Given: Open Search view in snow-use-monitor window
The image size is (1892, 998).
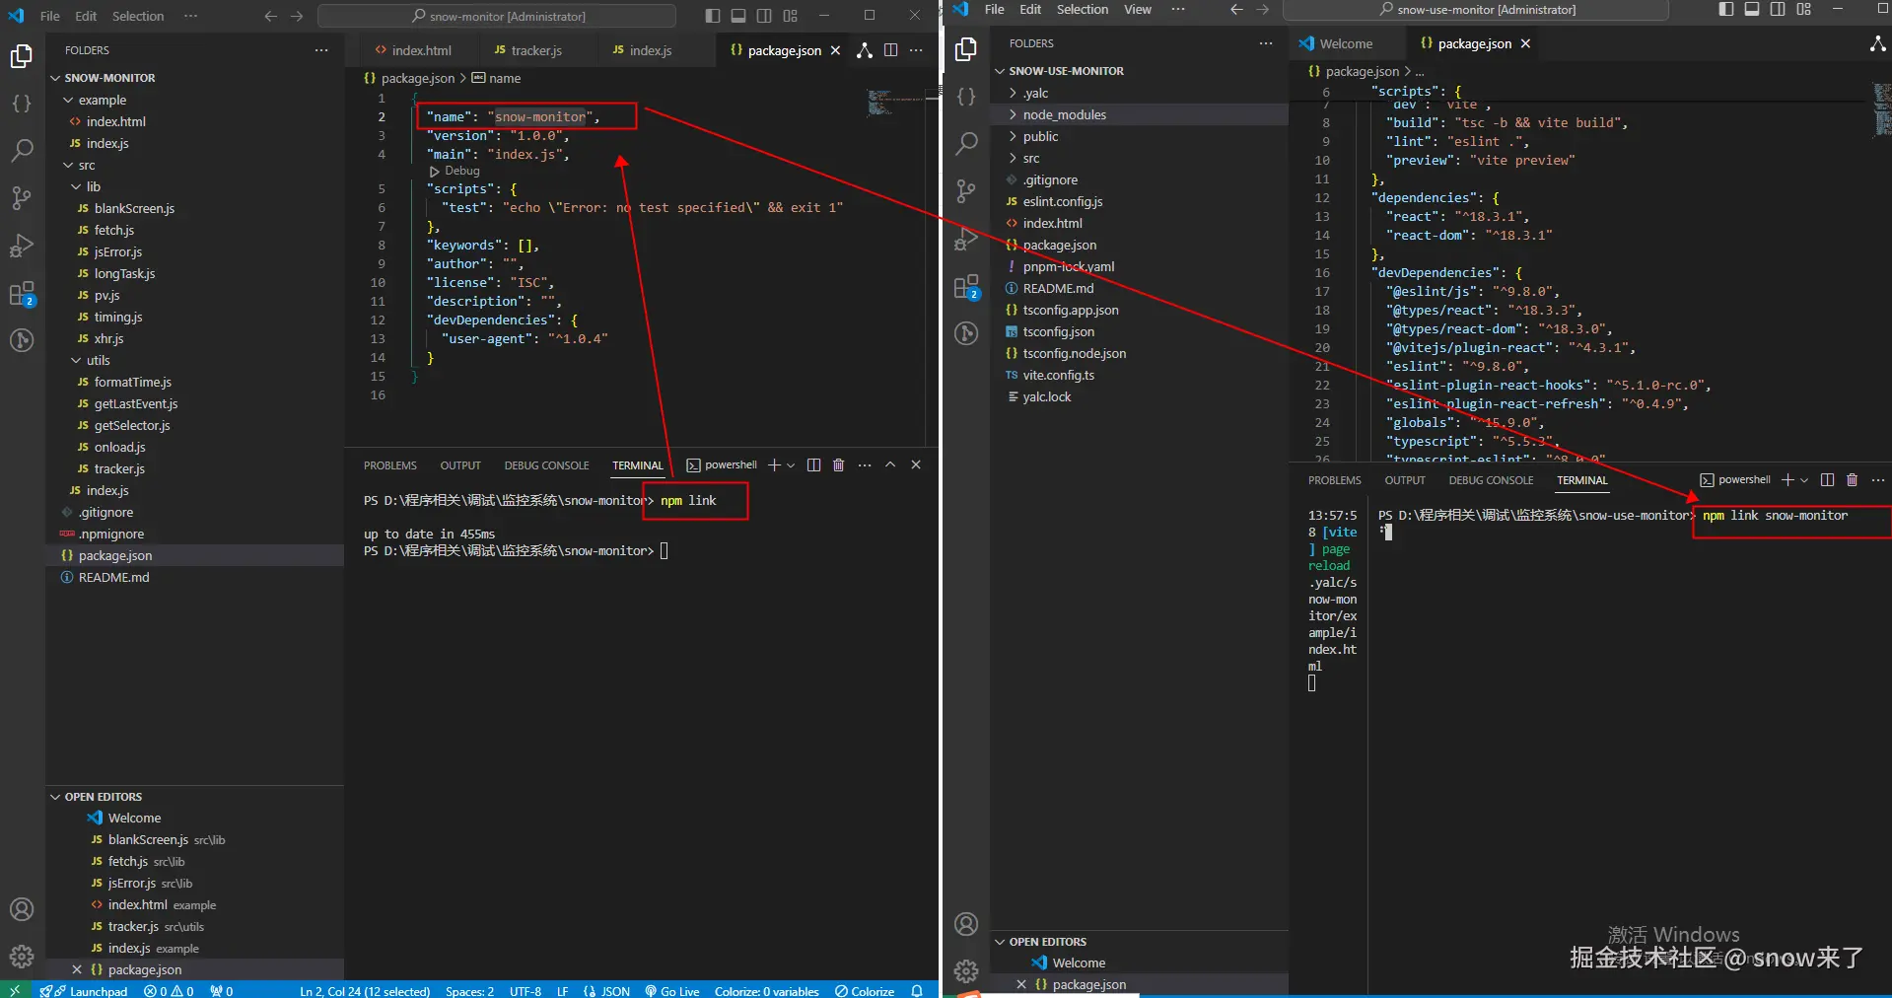Looking at the screenshot, I should [966, 144].
